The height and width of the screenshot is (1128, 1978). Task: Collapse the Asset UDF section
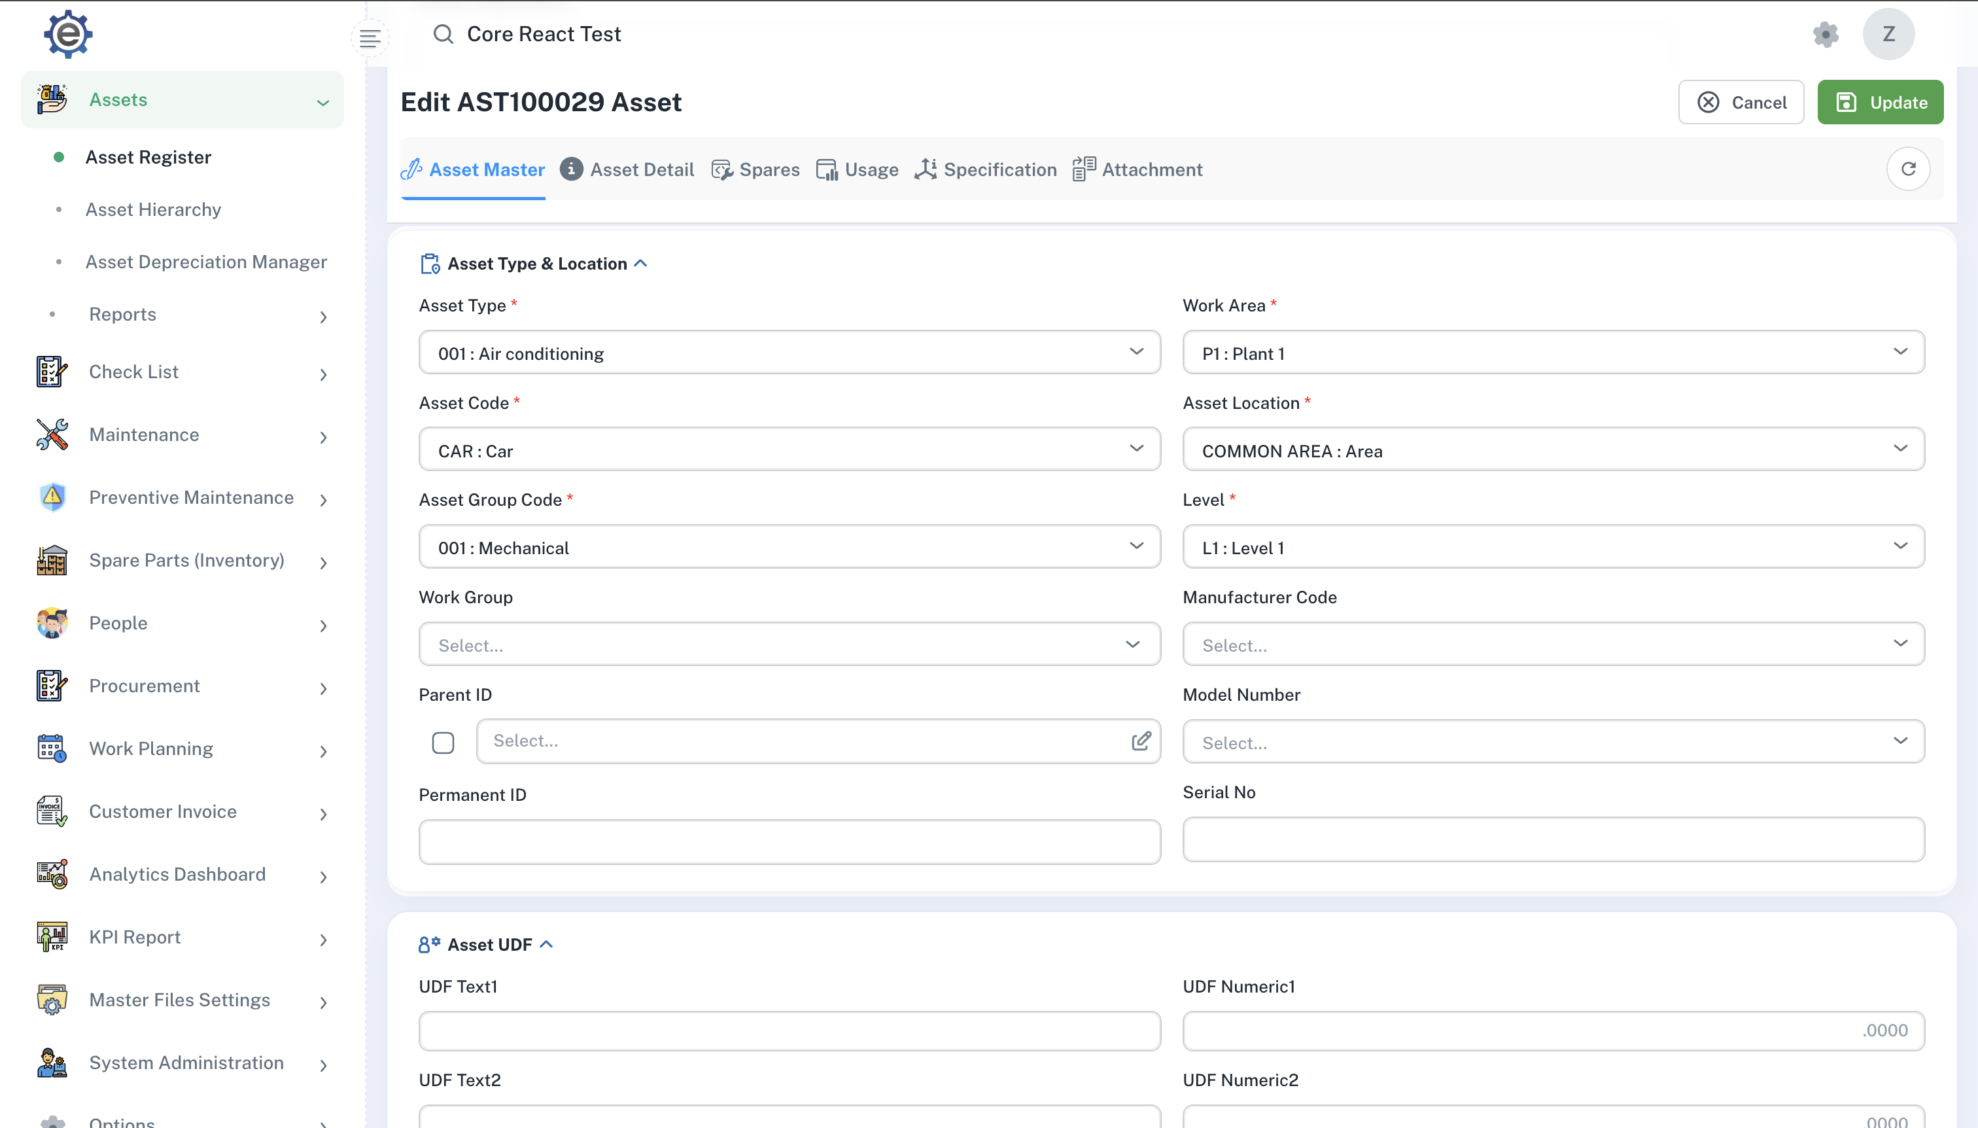(547, 944)
